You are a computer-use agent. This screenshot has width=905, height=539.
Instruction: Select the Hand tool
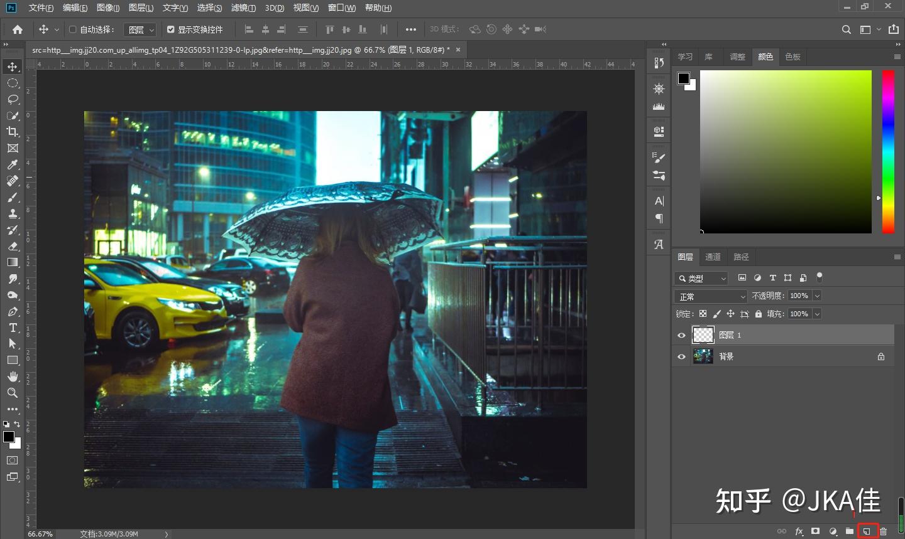click(13, 376)
